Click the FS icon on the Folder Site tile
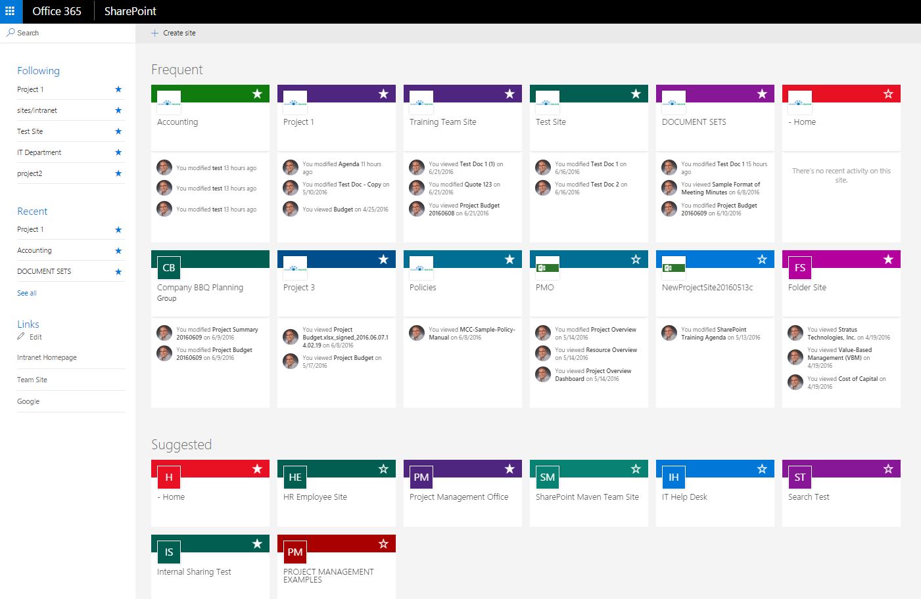Image resolution: width=921 pixels, height=599 pixels. (x=799, y=267)
